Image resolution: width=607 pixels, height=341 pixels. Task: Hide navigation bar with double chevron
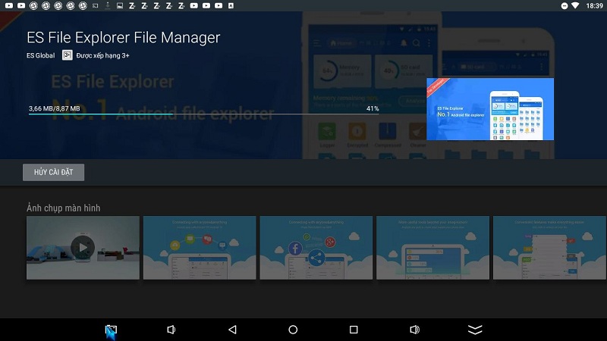[x=475, y=330]
